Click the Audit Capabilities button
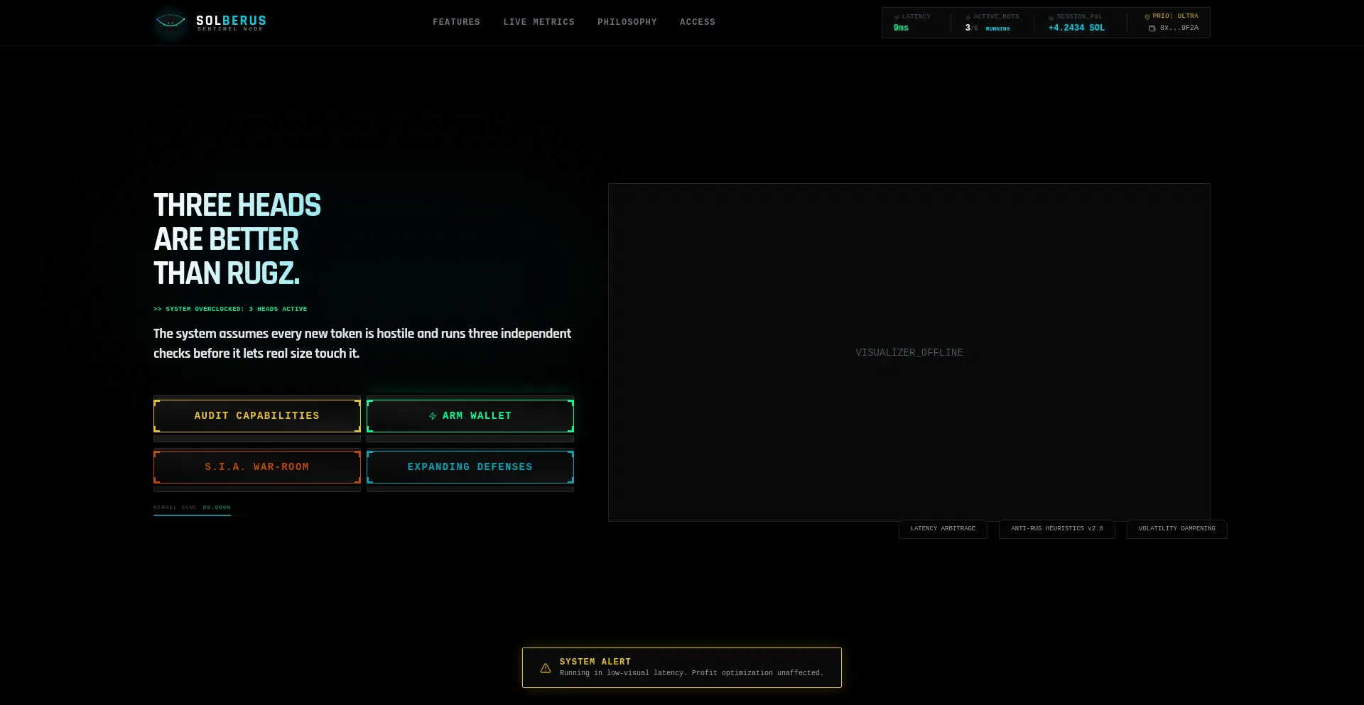Screen dimensions: 1364x705 (x=257, y=416)
